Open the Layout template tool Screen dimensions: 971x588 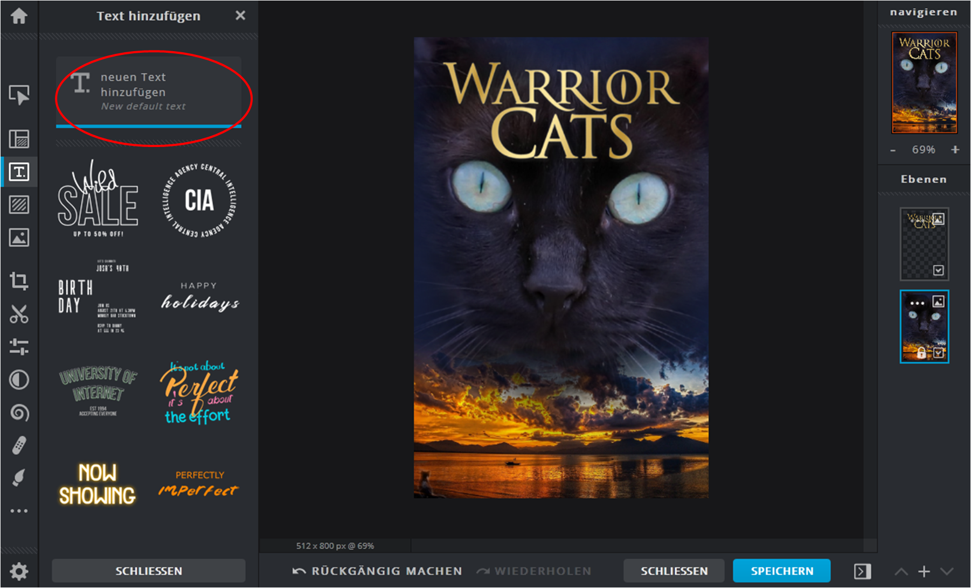click(19, 139)
